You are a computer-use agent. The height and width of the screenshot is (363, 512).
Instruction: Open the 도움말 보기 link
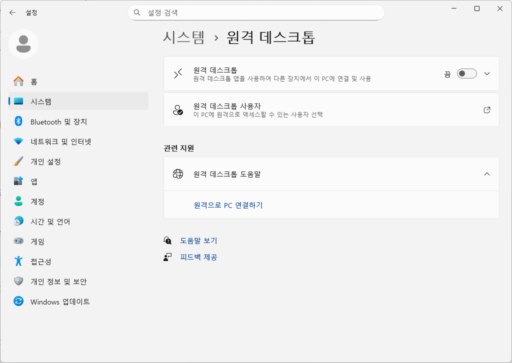point(198,240)
